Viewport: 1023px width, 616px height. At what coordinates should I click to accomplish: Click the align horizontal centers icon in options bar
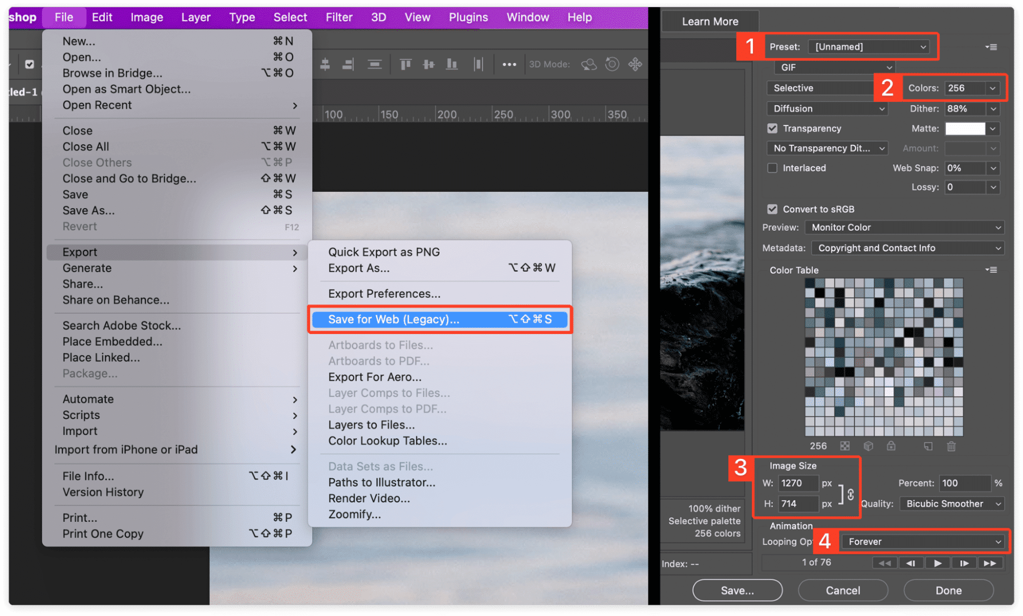[325, 64]
